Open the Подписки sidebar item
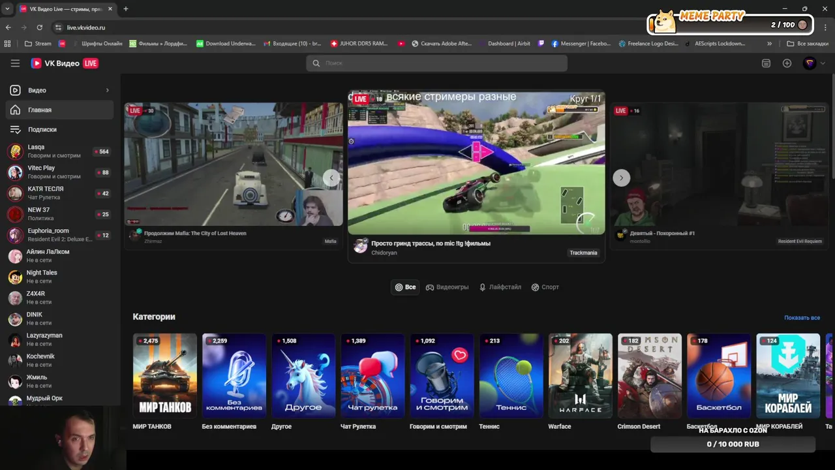Image resolution: width=835 pixels, height=470 pixels. click(59, 129)
